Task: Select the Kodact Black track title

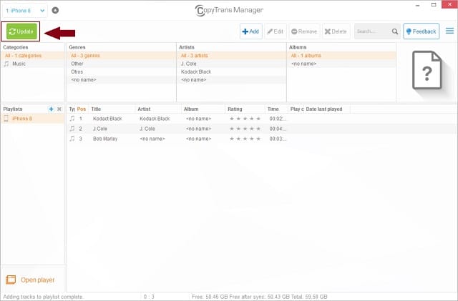Action: [107, 119]
